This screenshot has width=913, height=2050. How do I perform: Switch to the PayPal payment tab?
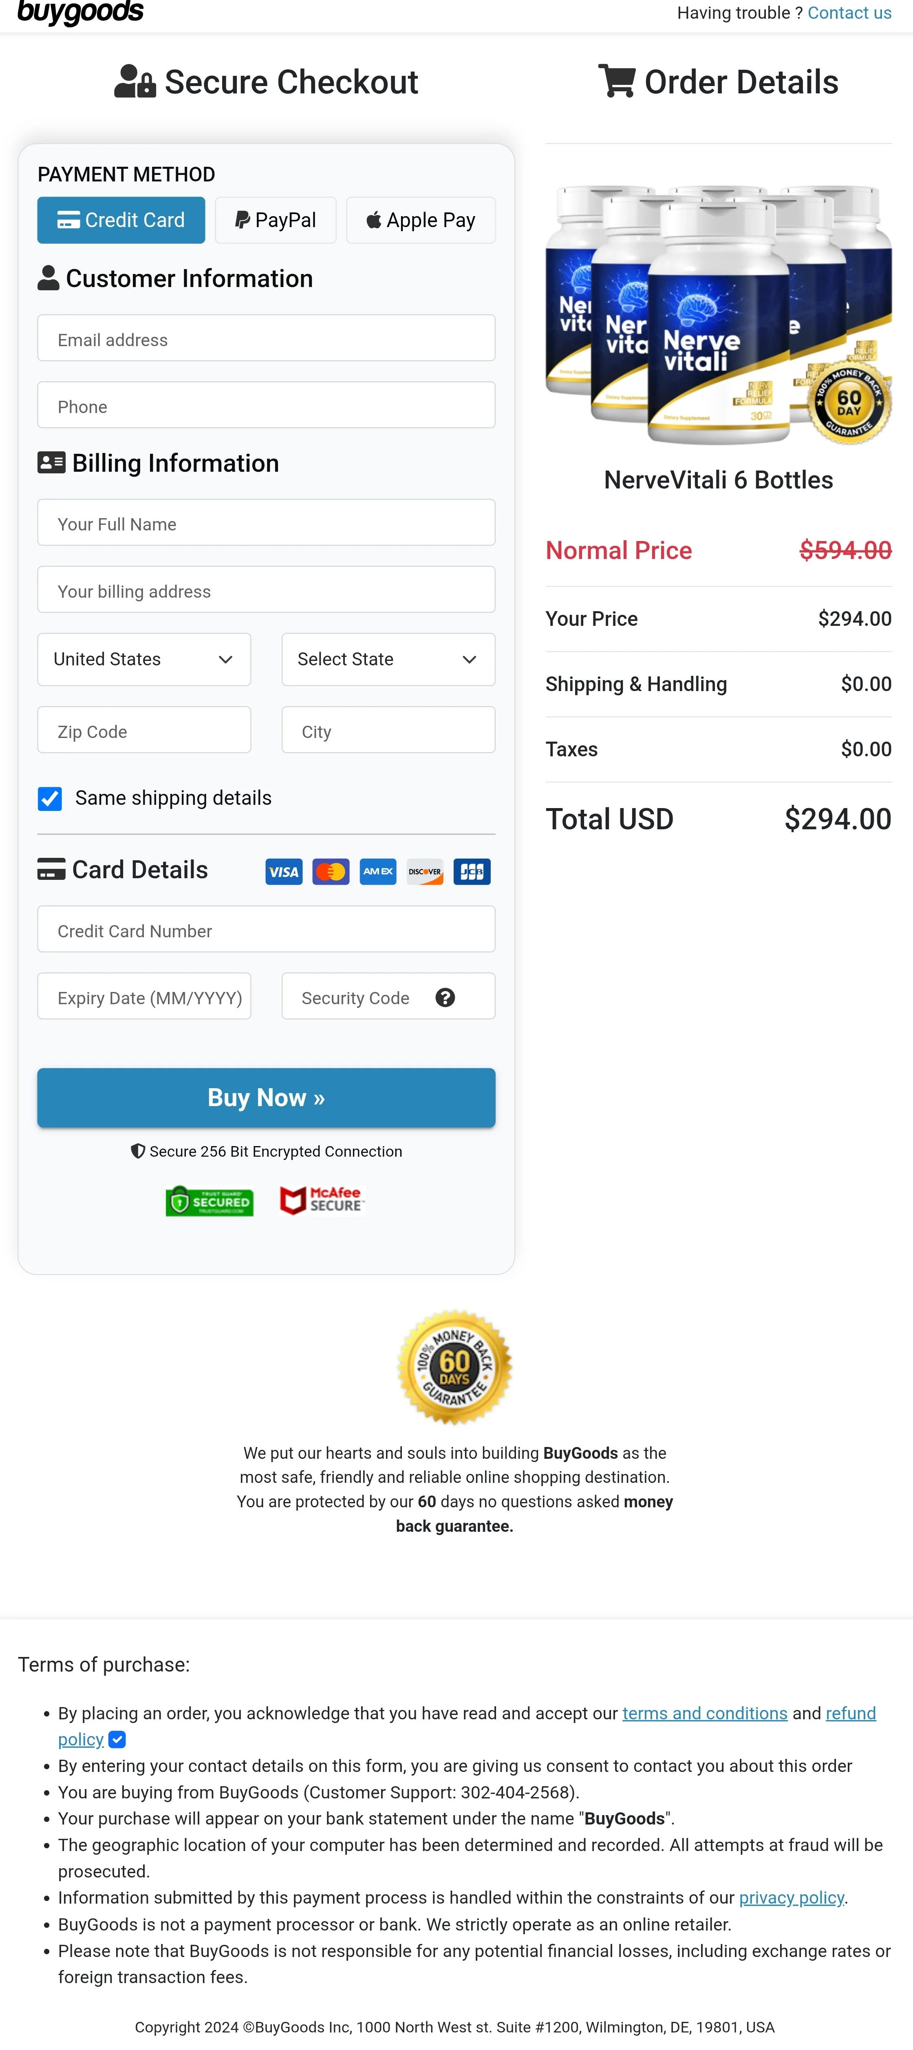[275, 220]
